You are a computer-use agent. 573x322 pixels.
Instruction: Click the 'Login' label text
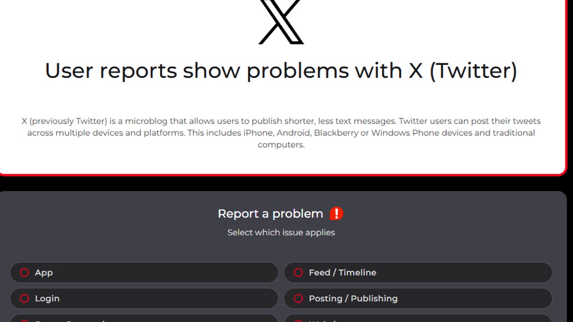tap(47, 298)
